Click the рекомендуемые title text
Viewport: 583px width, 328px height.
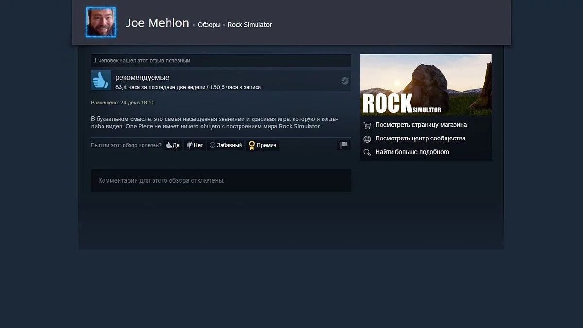[142, 77]
